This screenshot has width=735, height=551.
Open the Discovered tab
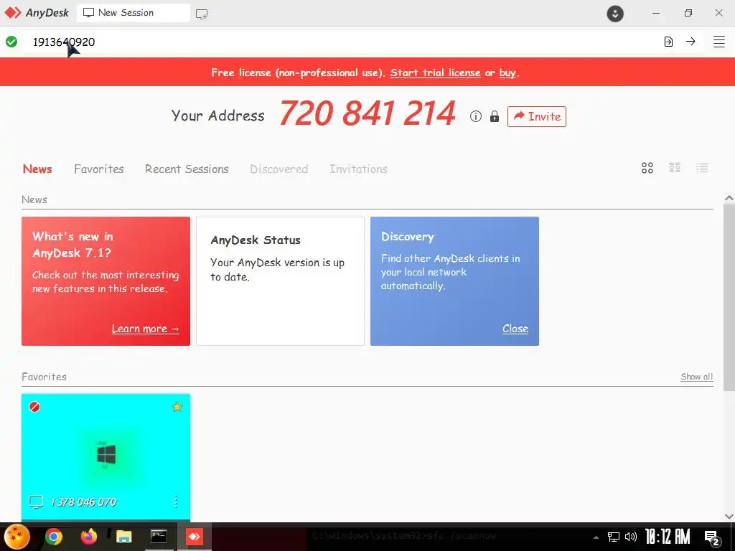tap(279, 169)
